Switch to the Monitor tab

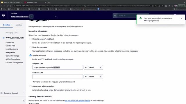[x=19, y=25]
